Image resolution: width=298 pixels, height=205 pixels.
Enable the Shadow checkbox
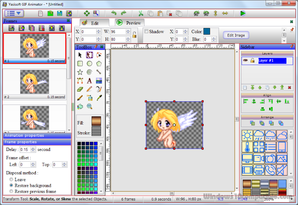[146, 31]
